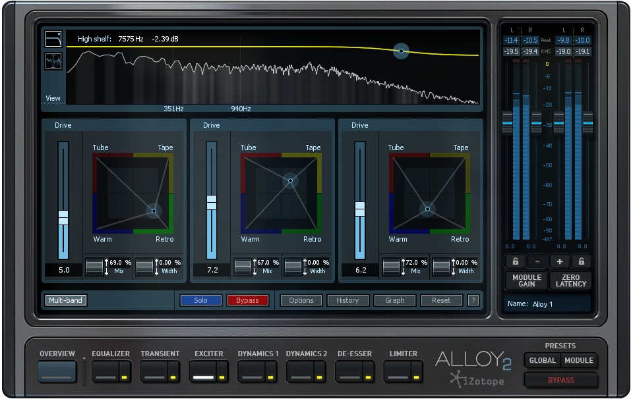
Task: Open the Transient module
Action: pyautogui.click(x=154, y=372)
